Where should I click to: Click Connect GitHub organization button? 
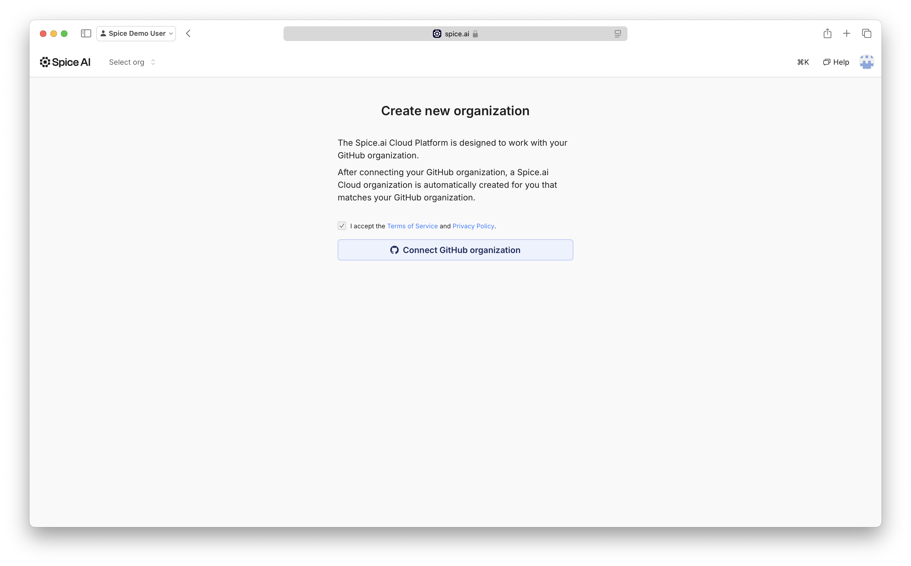[x=455, y=250]
